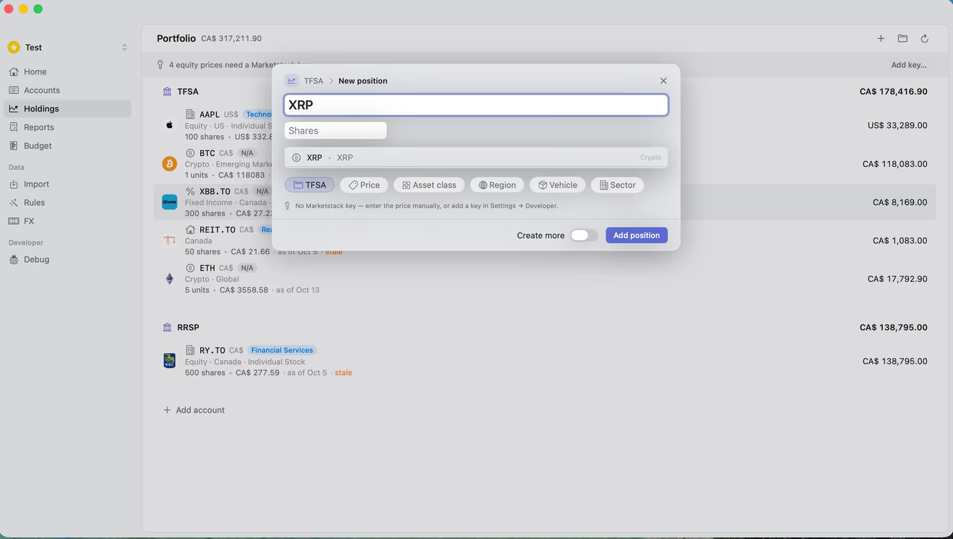Click the Financial Services tag on RY.TO
This screenshot has width=953, height=539.
(282, 350)
